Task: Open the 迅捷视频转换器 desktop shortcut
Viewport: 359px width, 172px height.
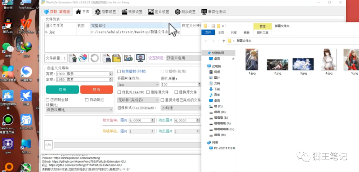Action: (8, 99)
